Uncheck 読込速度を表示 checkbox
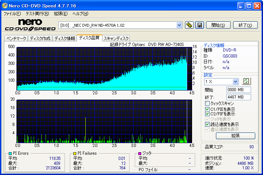This screenshot has width=263, height=175. tap(207, 124)
